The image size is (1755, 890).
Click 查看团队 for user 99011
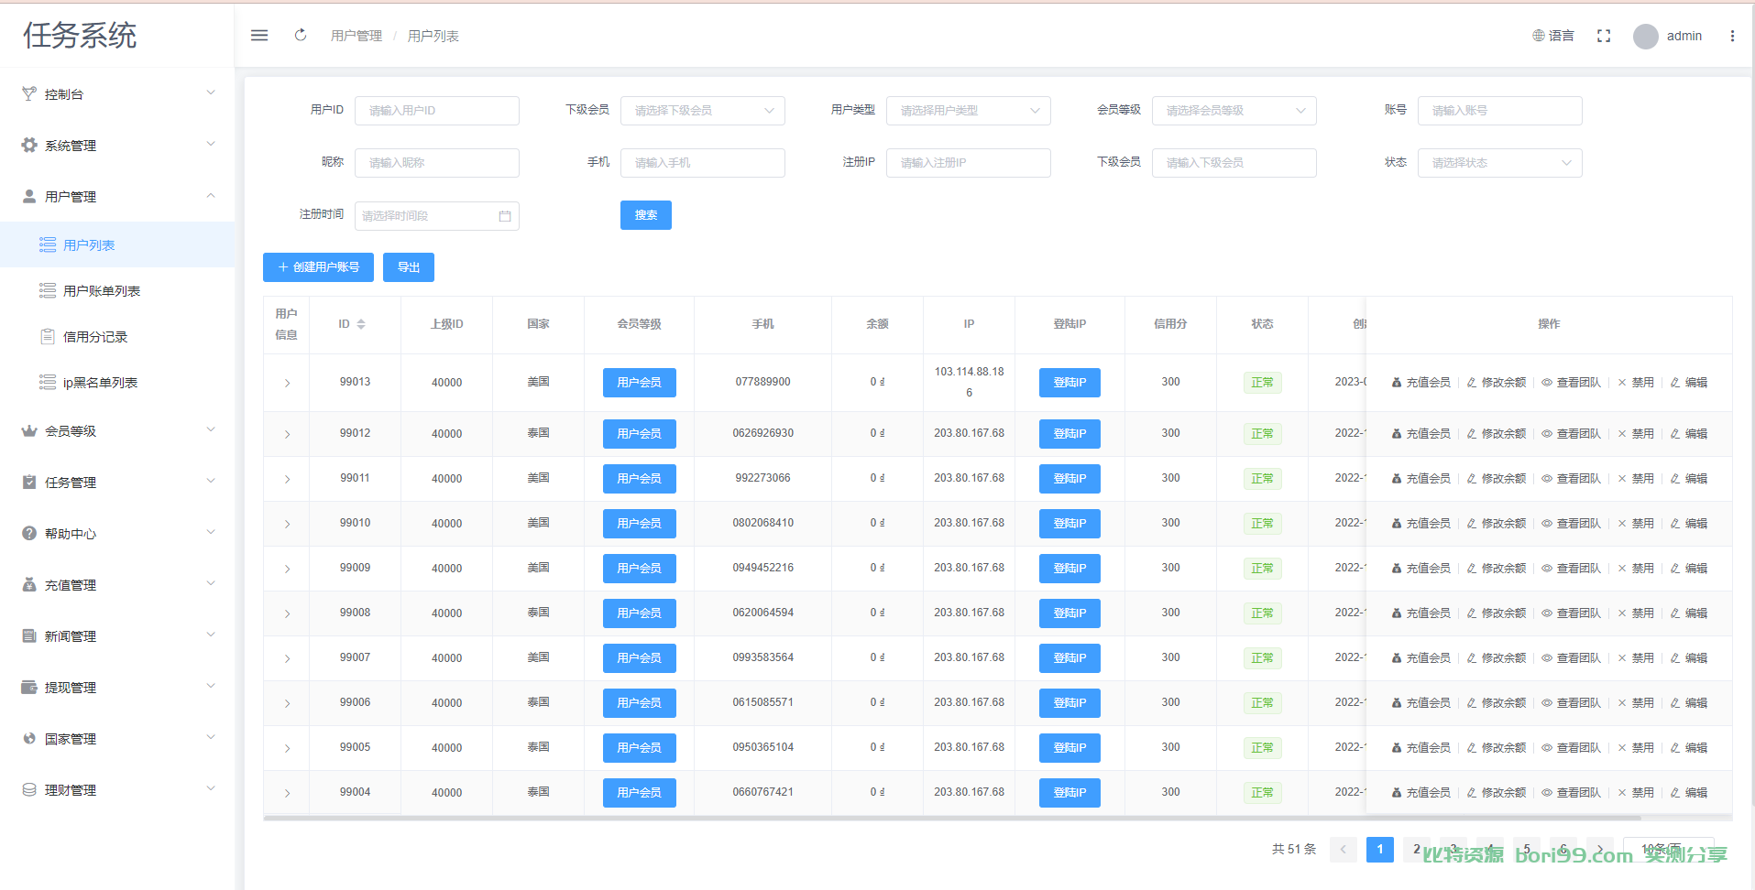click(1571, 479)
